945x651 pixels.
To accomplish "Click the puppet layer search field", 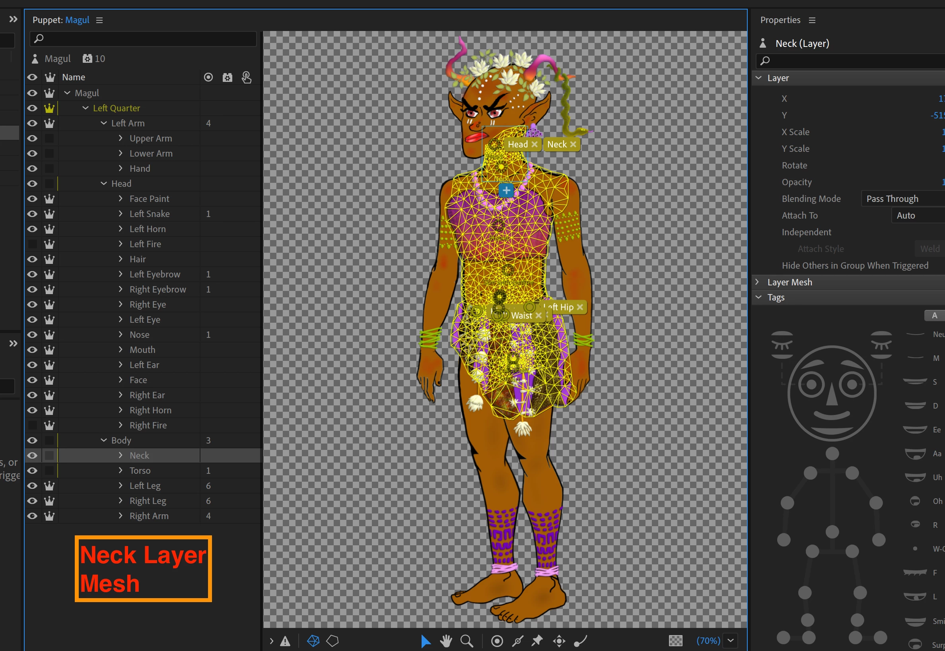I will point(143,39).
